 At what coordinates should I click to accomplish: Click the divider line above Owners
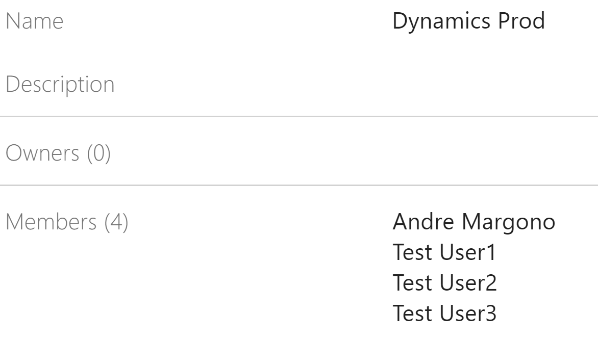[x=299, y=117]
